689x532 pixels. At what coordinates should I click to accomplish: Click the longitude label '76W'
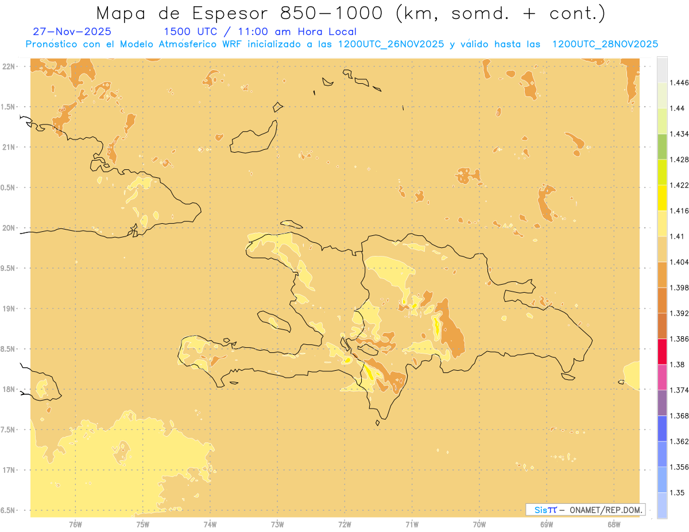click(75, 525)
